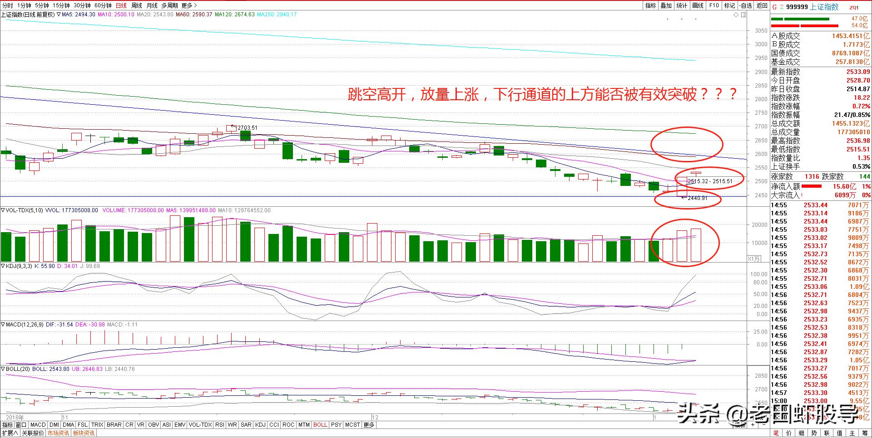This screenshot has width=872, height=438.
Task: Open 关联报价 related quotes
Action: pos(33,433)
